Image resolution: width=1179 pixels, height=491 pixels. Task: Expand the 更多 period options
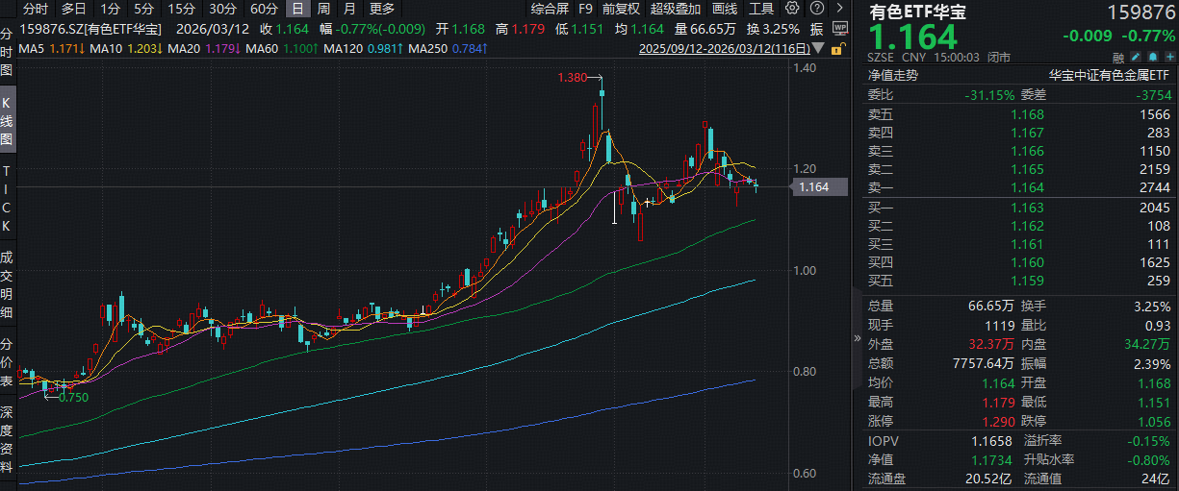(381, 9)
